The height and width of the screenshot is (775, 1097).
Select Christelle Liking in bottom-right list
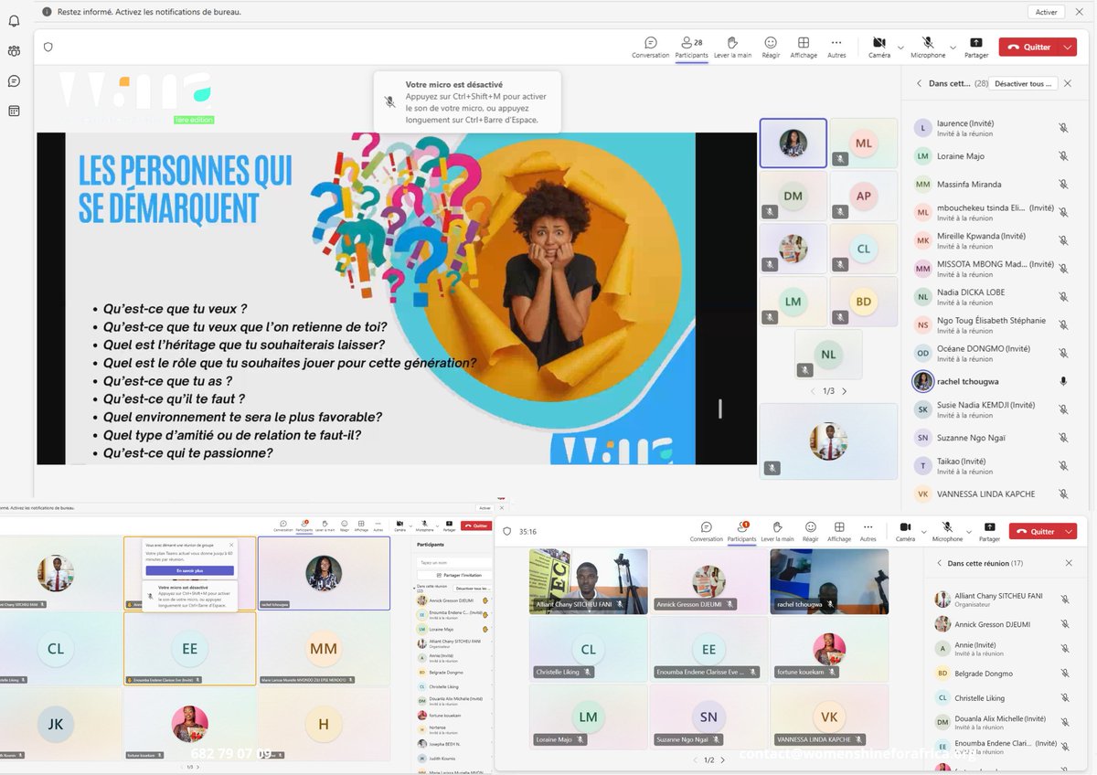point(1000,697)
